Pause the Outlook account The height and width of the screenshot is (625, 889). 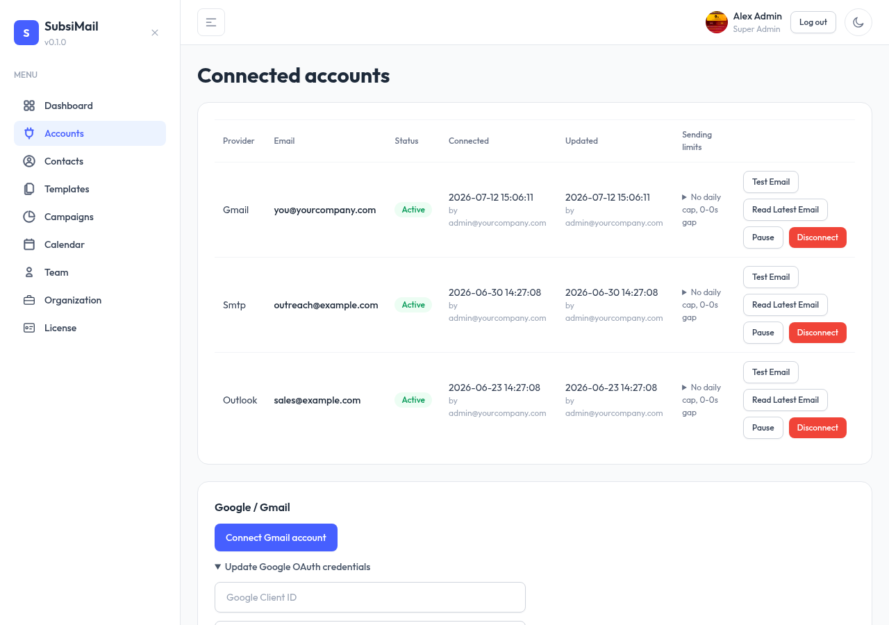pos(763,428)
